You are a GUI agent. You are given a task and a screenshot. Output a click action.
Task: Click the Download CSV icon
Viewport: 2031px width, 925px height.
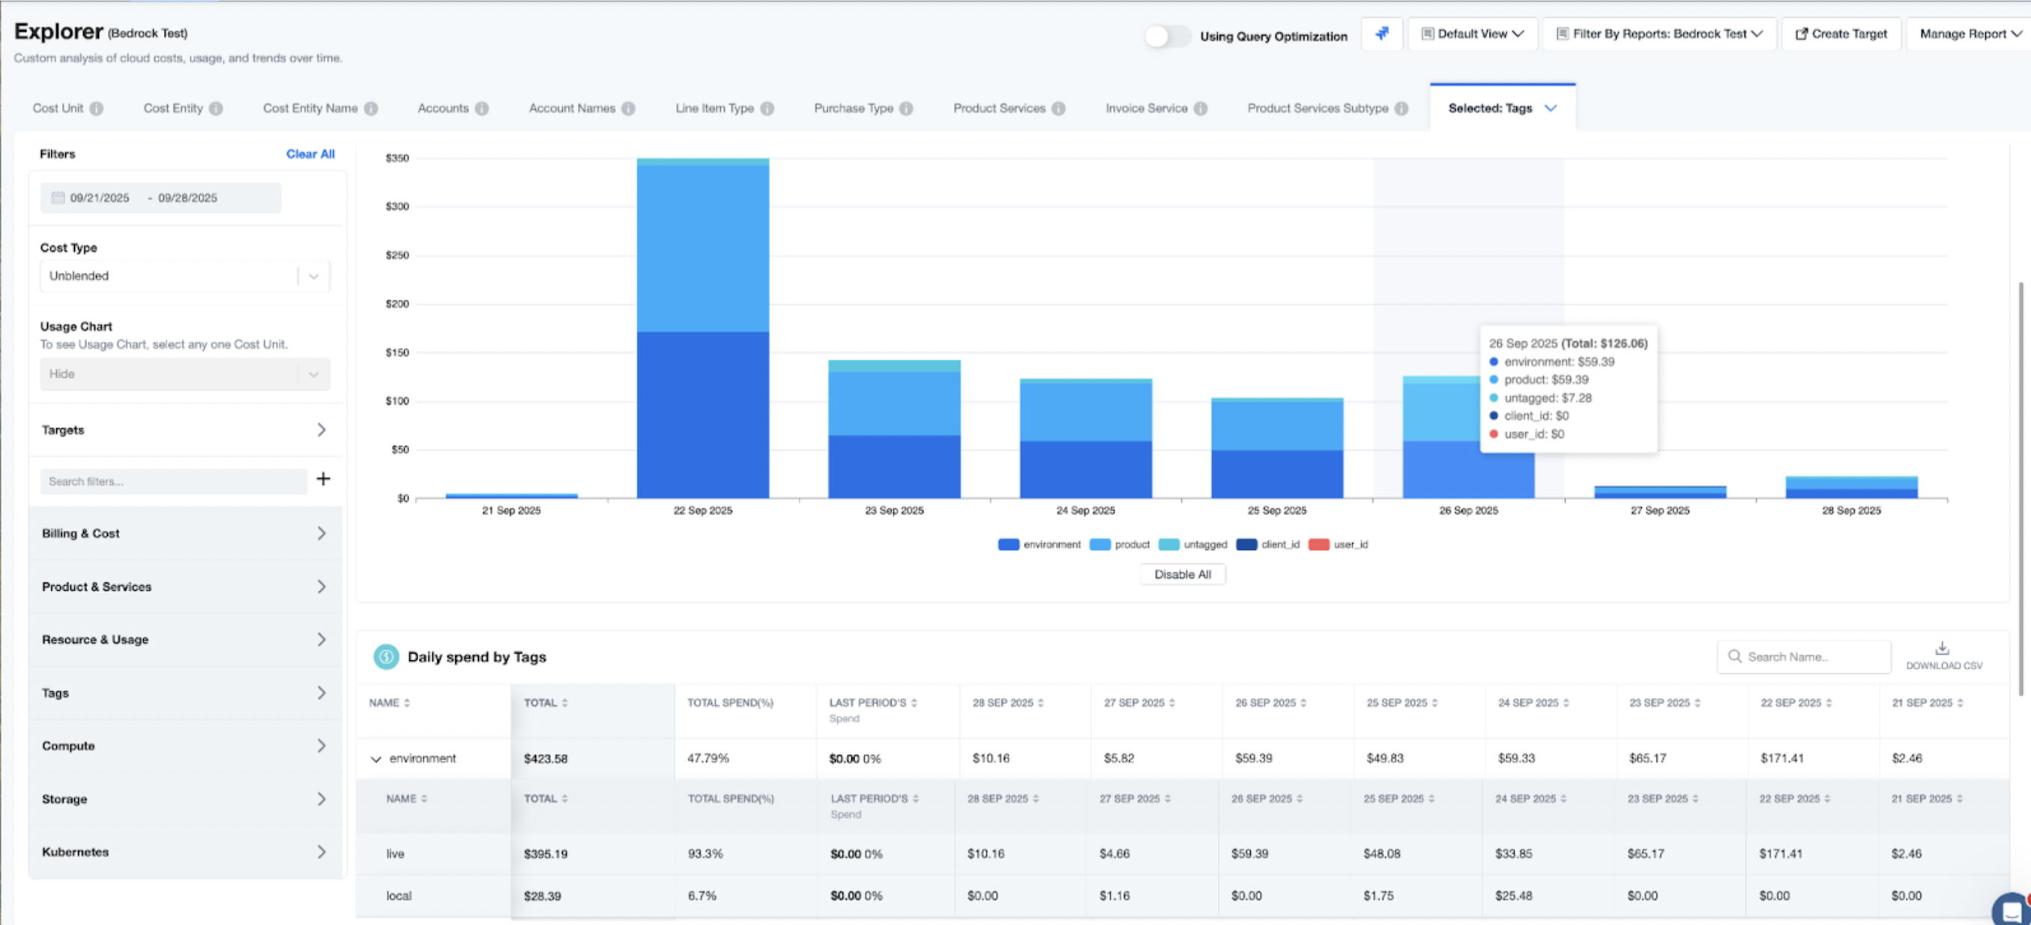[x=1943, y=648]
